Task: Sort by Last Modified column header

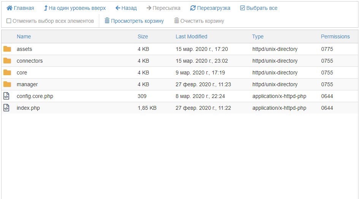Action: pos(192,36)
